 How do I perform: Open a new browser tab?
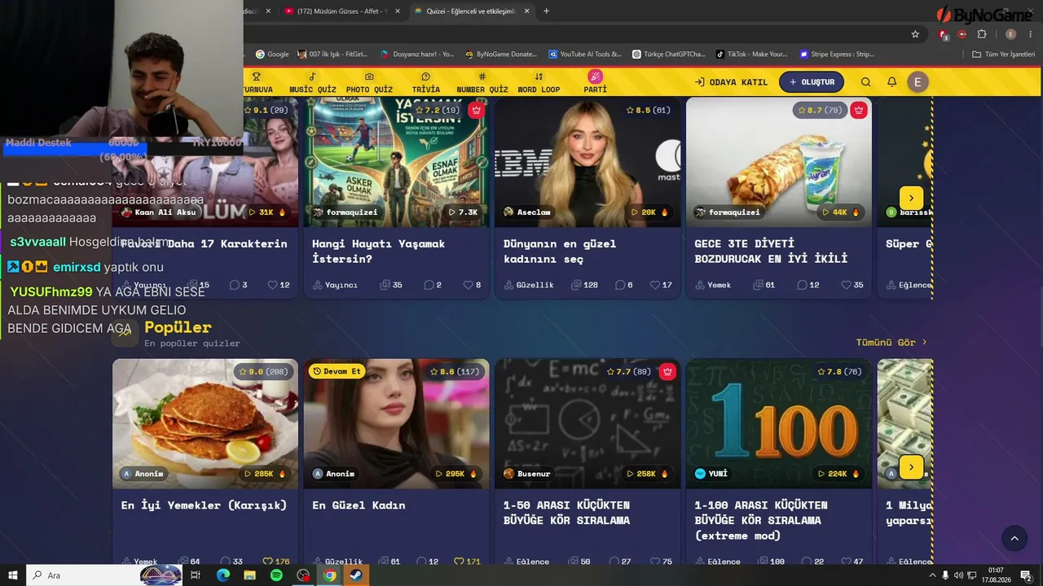(x=546, y=11)
